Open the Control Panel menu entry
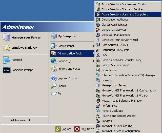The width and height of the screenshot is (162, 133). pos(72,46)
